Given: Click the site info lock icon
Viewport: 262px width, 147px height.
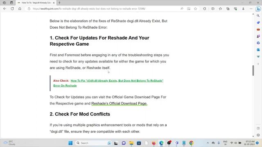Looking at the screenshot, I should click(x=29, y=9).
